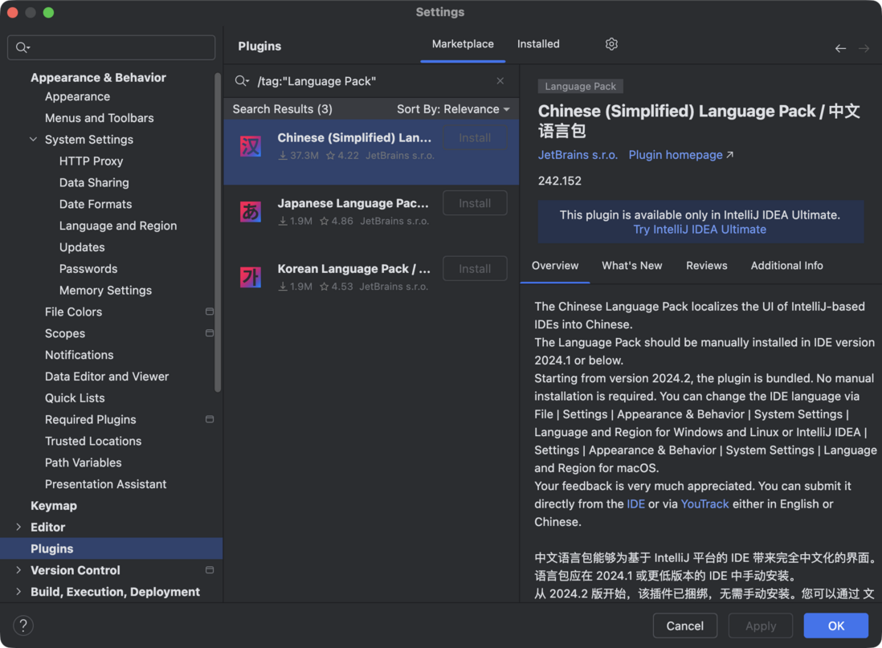Click the plugins gear settings icon
This screenshot has width=882, height=648.
click(x=611, y=44)
